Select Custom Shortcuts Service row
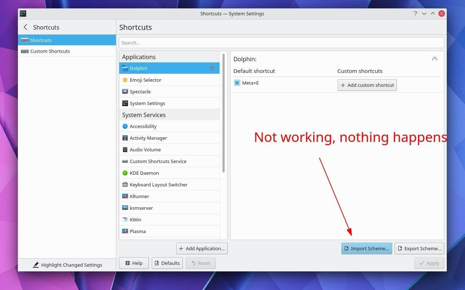 click(169, 161)
